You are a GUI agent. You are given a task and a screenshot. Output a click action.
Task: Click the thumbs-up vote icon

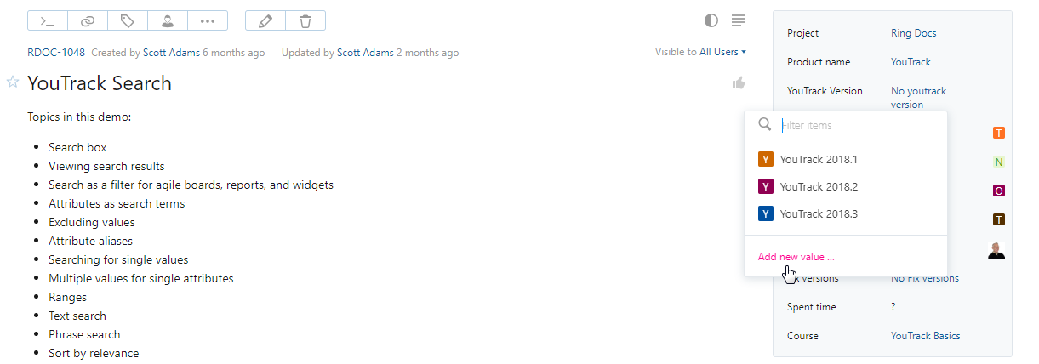[x=738, y=83]
